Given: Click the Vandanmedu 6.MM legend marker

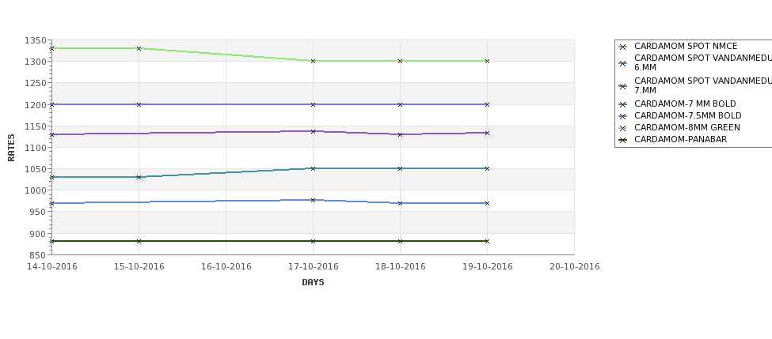Looking at the screenshot, I should click(x=623, y=63).
